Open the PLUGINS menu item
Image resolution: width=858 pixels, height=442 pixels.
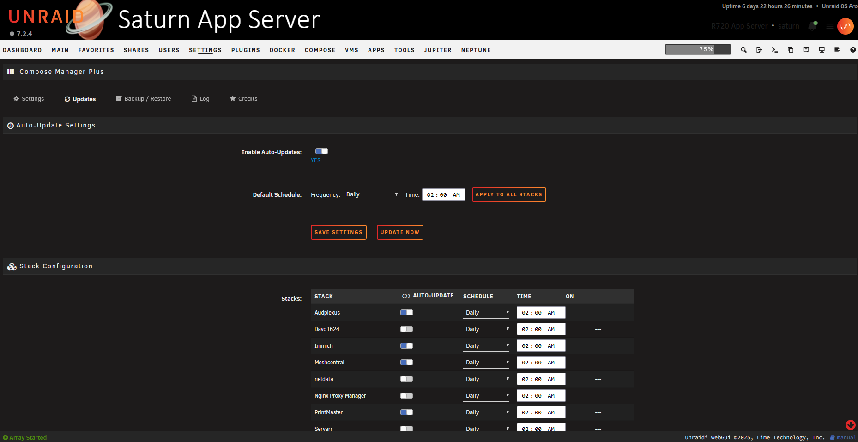[x=246, y=50]
